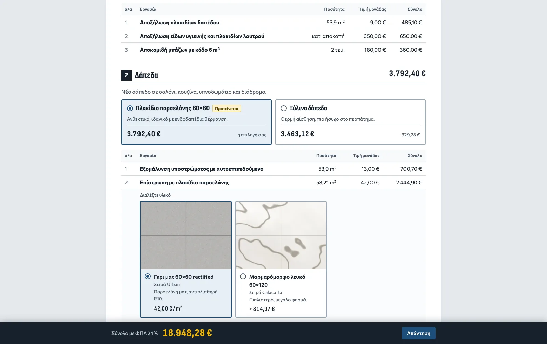The image size is (547, 344).
Task: Click the grand total 18.948,28 €
Action: [x=187, y=333]
